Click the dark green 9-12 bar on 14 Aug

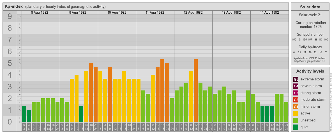coord(267,114)
